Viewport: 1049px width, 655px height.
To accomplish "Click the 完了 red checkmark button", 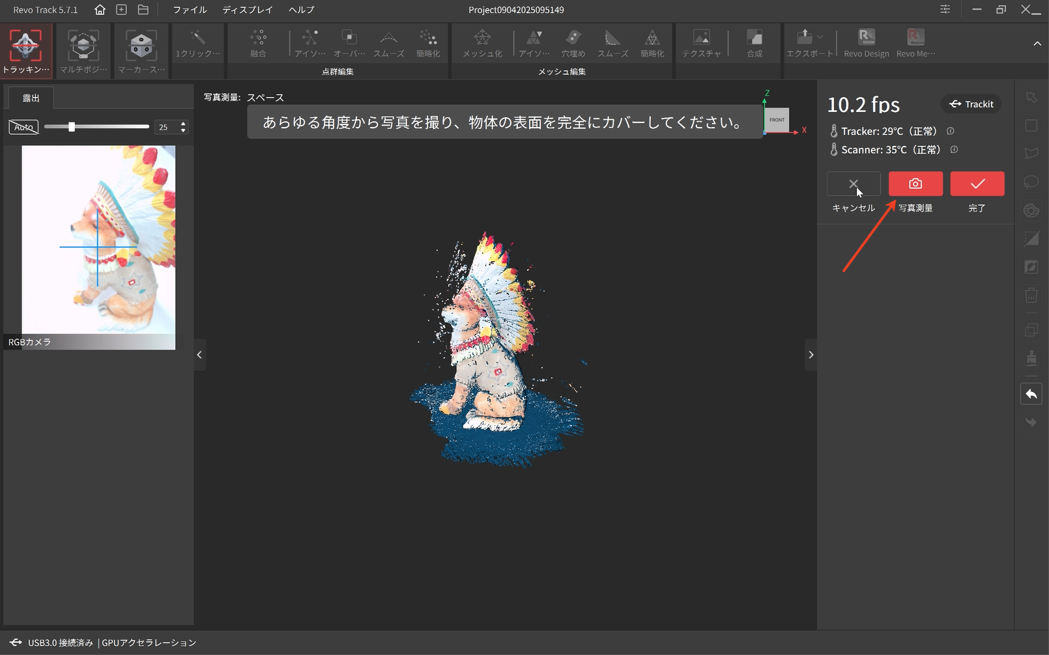I will tap(977, 184).
